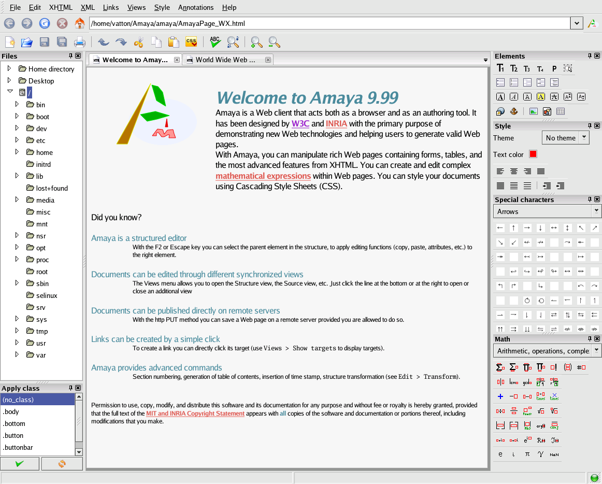Open the Arrows character set dropdown
Viewport: 602px width, 484px height.
click(596, 210)
